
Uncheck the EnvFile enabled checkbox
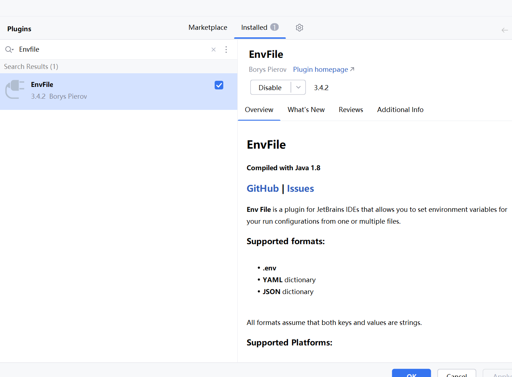click(219, 85)
